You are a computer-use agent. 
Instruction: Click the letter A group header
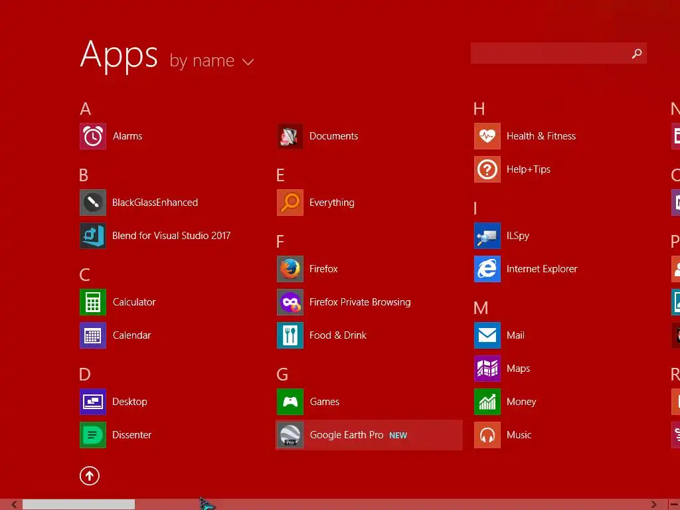pos(86,109)
